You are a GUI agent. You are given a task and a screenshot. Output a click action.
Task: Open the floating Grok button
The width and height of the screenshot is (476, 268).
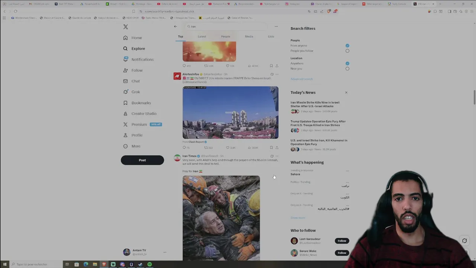(464, 241)
